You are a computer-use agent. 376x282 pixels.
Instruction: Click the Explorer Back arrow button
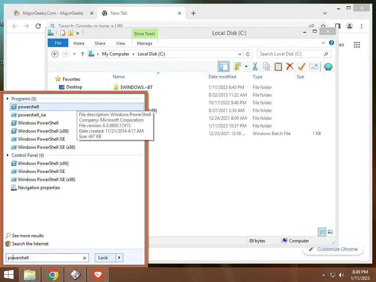click(55, 54)
